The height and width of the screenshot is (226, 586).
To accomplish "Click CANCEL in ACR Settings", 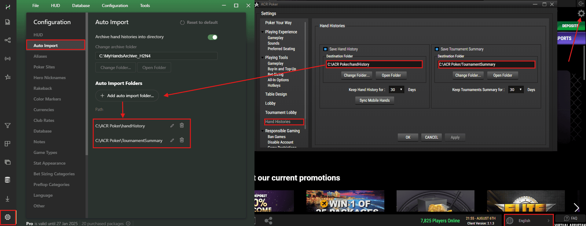I will [431, 137].
